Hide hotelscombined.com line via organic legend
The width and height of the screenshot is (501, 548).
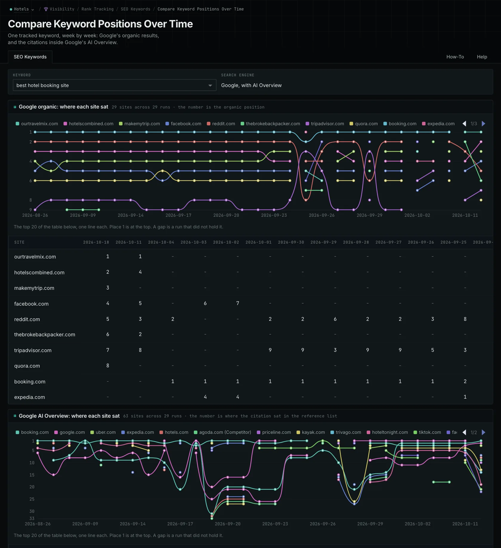[x=89, y=124]
